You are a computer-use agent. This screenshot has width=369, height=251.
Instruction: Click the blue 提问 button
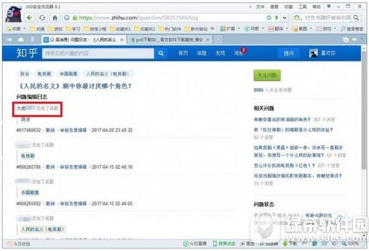tap(288, 54)
